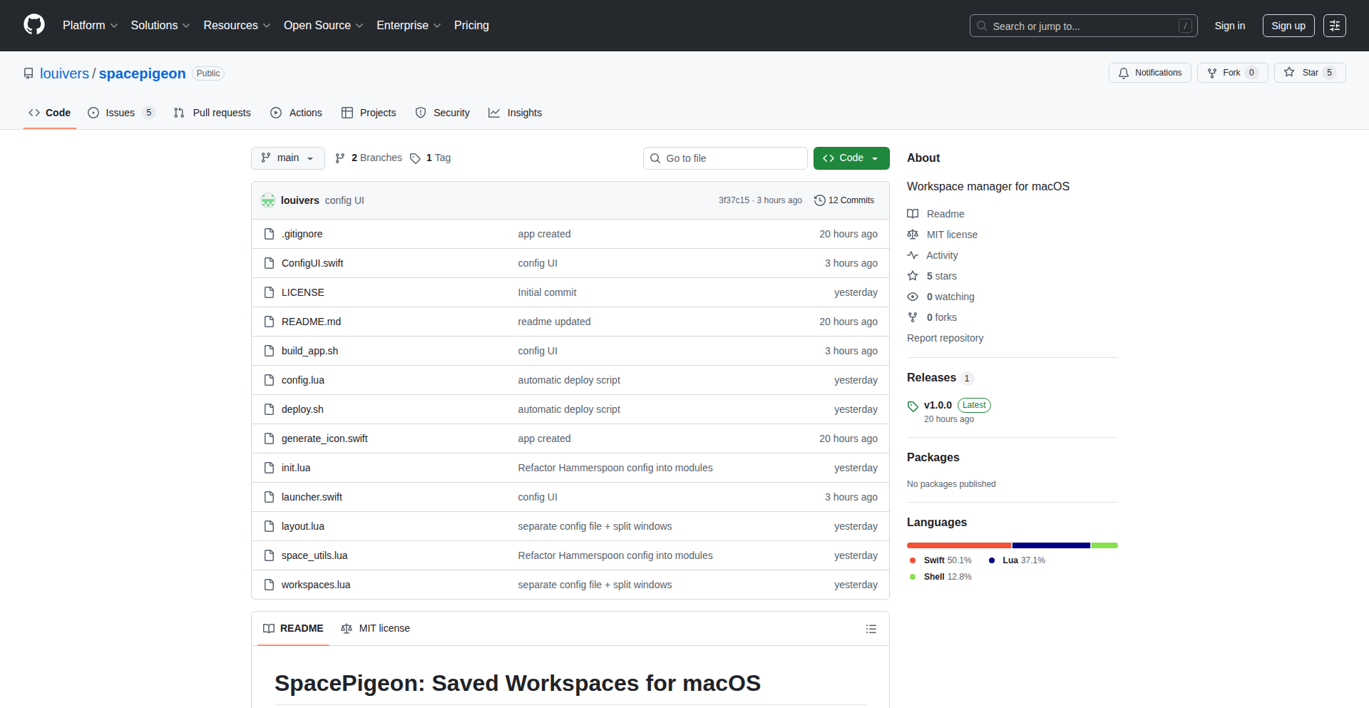This screenshot has height=708, width=1369.
Task: Click the scale icon beside MIT license in About
Action: click(x=913, y=235)
